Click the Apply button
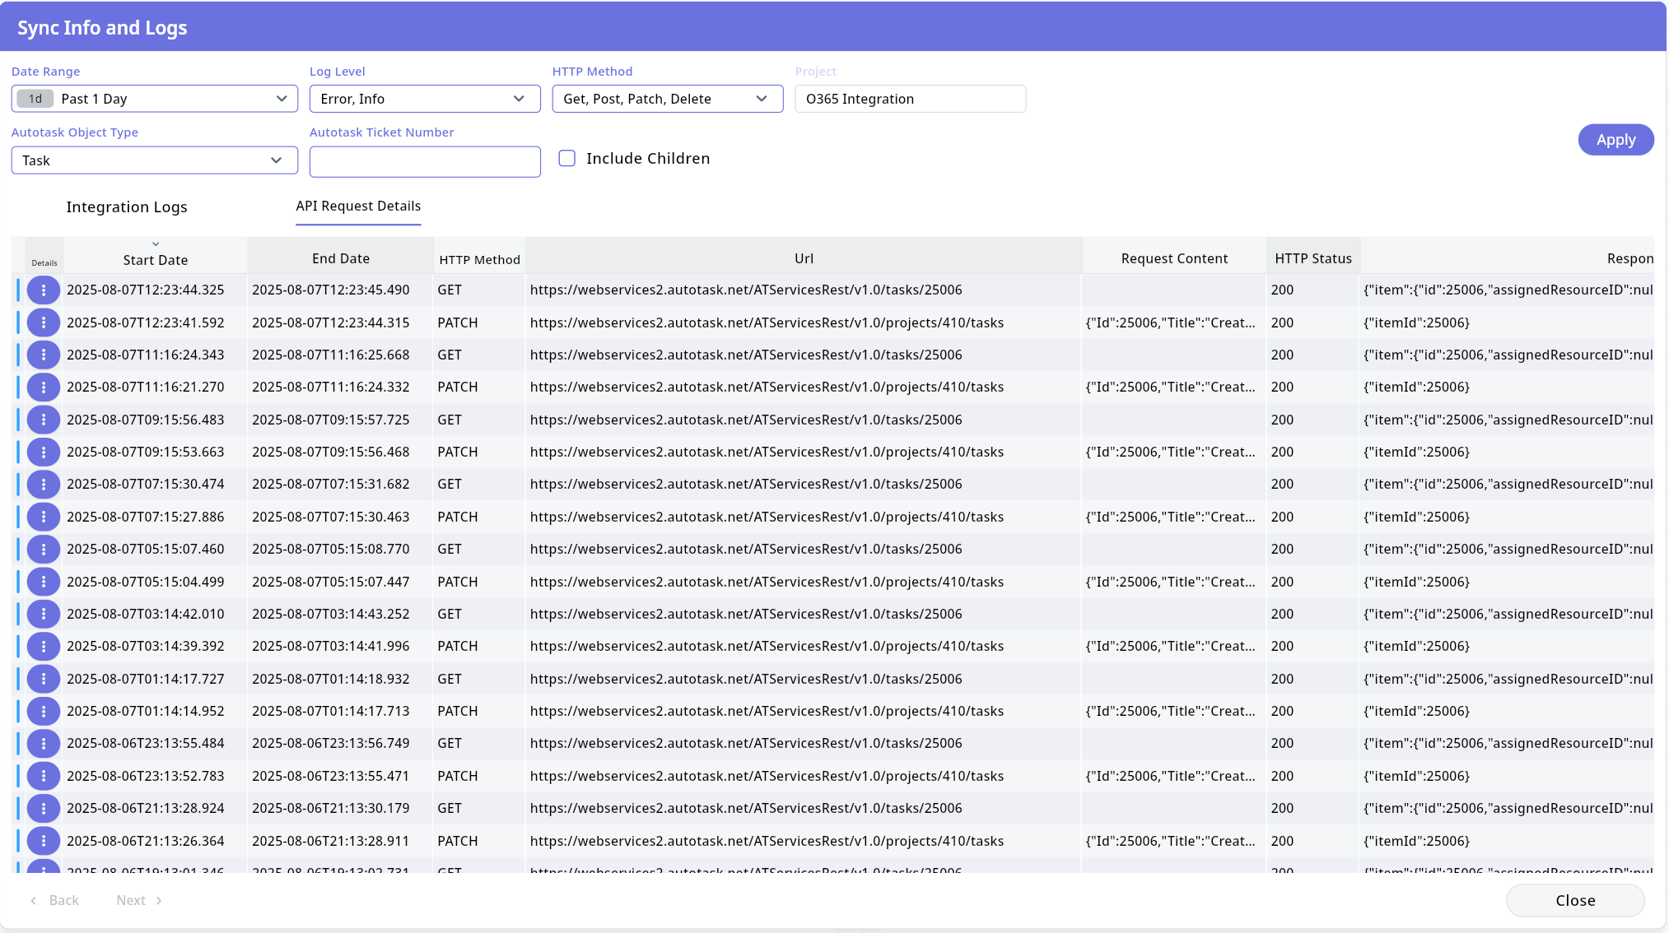 click(1615, 140)
